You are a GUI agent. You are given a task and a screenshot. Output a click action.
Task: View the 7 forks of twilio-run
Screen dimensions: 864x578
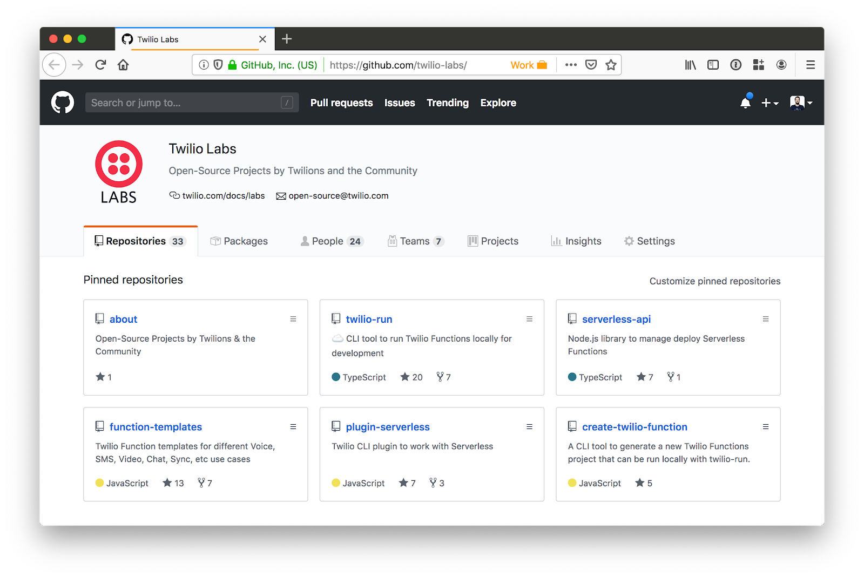pyautogui.click(x=444, y=377)
